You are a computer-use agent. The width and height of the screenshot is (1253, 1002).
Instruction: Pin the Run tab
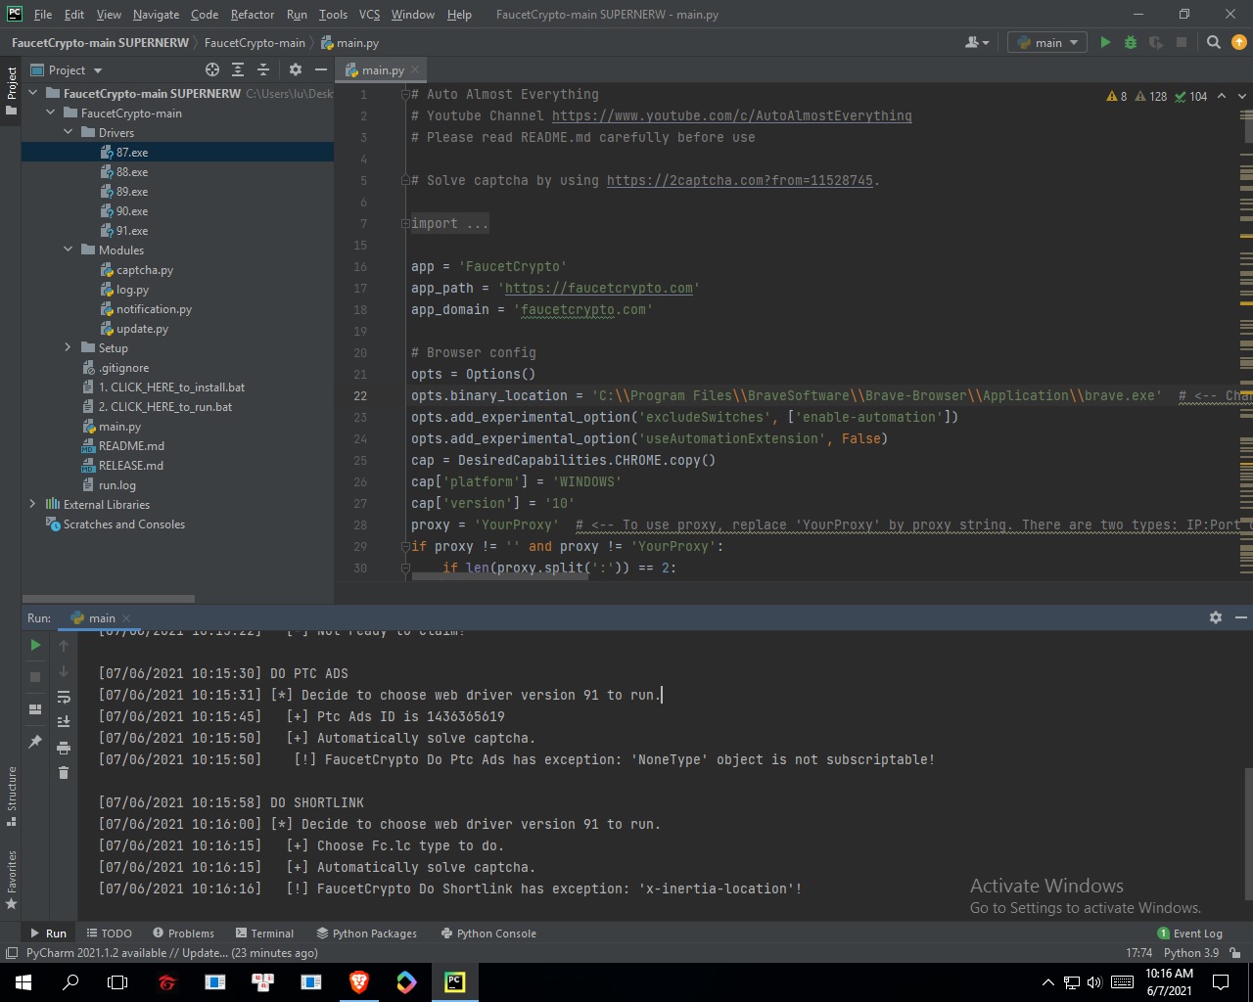click(x=35, y=741)
